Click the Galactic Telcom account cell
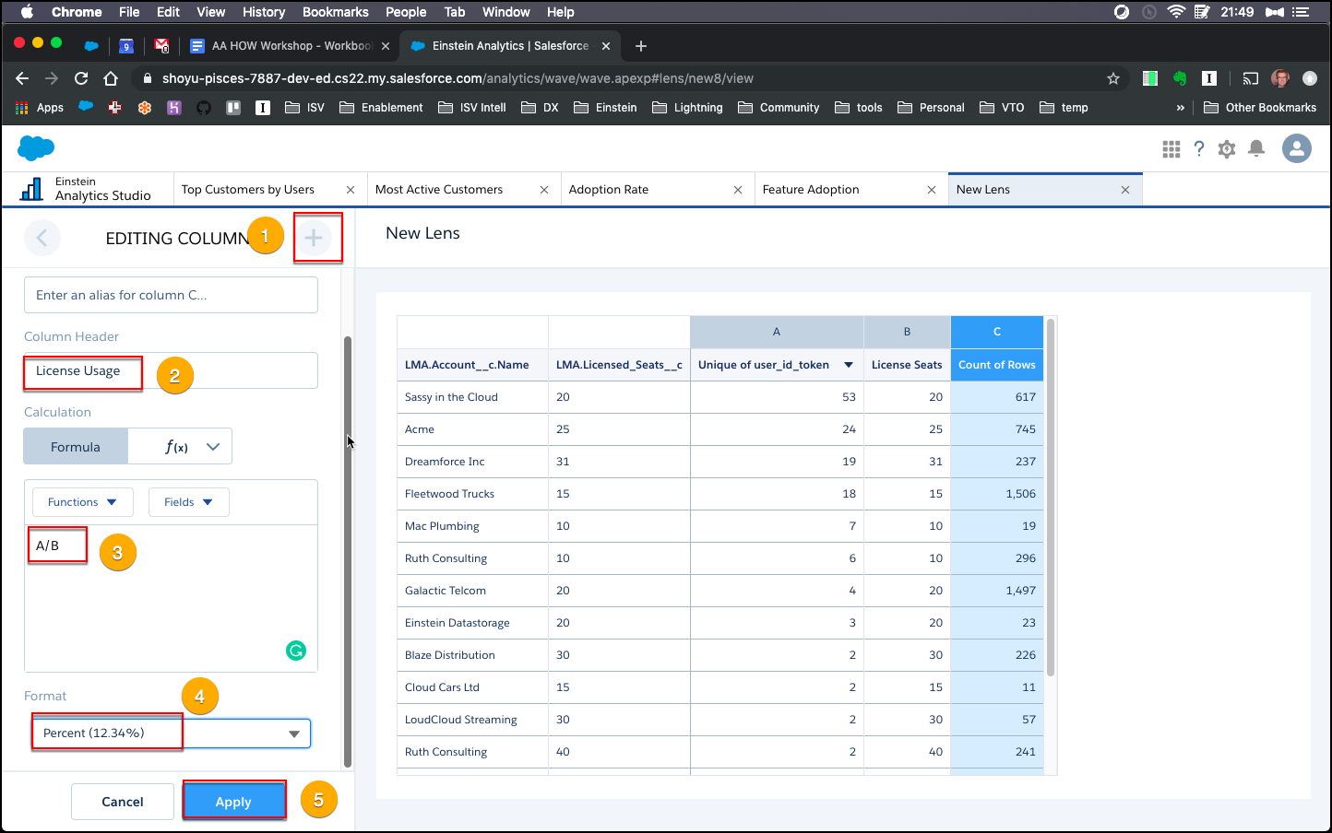1332x833 pixels. point(472,591)
